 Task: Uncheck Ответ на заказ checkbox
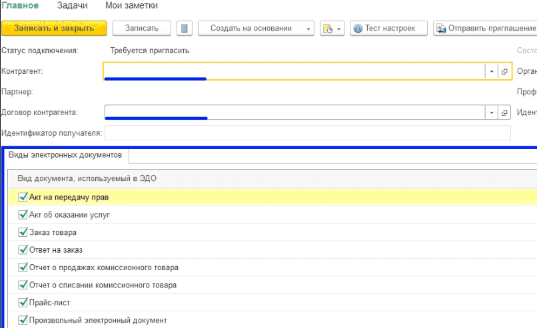click(23, 249)
